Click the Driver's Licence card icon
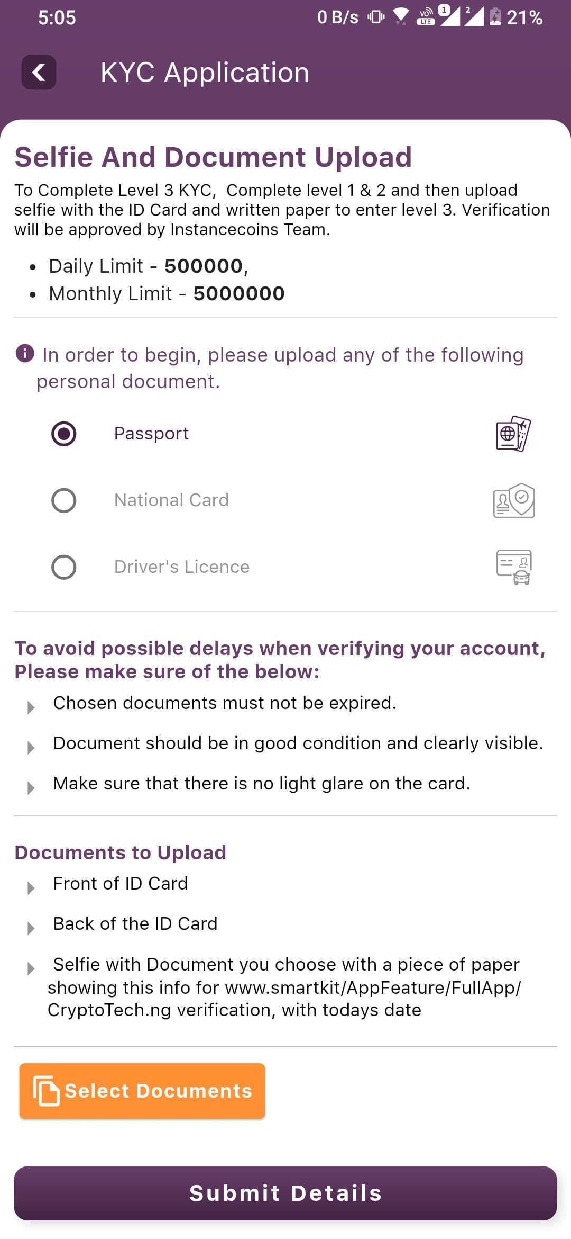Screen dimensions: 571x1239 514,567
